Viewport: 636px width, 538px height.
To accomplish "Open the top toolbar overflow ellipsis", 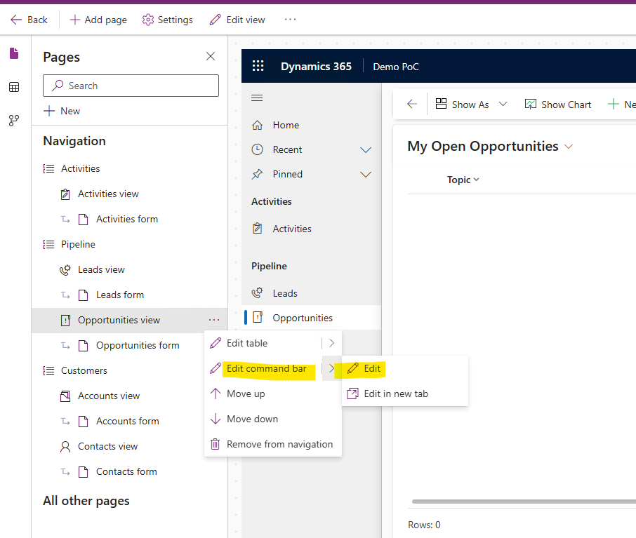I will [x=290, y=20].
